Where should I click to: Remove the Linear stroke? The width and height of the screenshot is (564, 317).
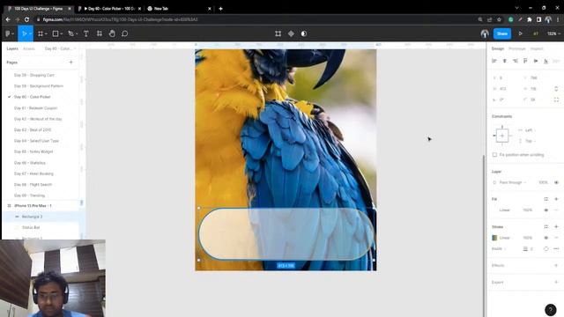[x=556, y=238]
